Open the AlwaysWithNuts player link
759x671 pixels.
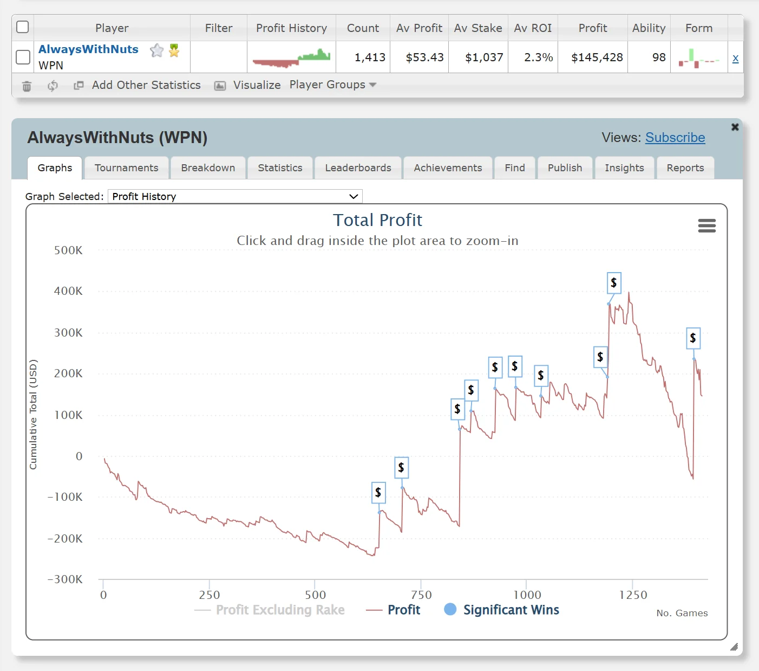click(88, 49)
